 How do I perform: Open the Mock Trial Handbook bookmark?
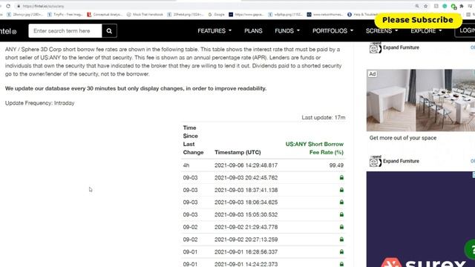145,14
